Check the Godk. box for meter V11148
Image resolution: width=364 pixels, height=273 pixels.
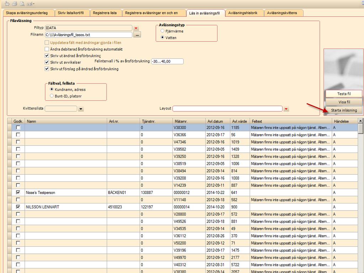(18, 200)
